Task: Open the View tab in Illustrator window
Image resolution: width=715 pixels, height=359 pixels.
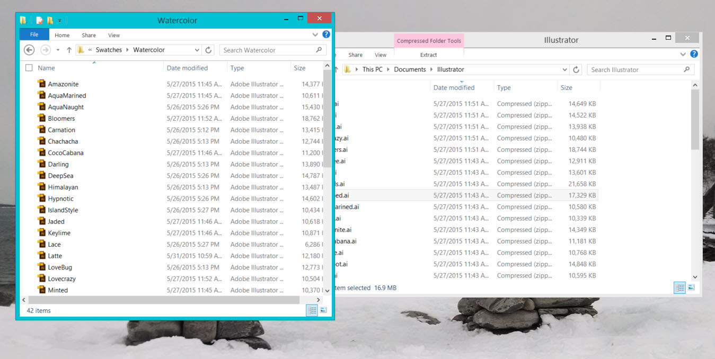Action: click(381, 55)
